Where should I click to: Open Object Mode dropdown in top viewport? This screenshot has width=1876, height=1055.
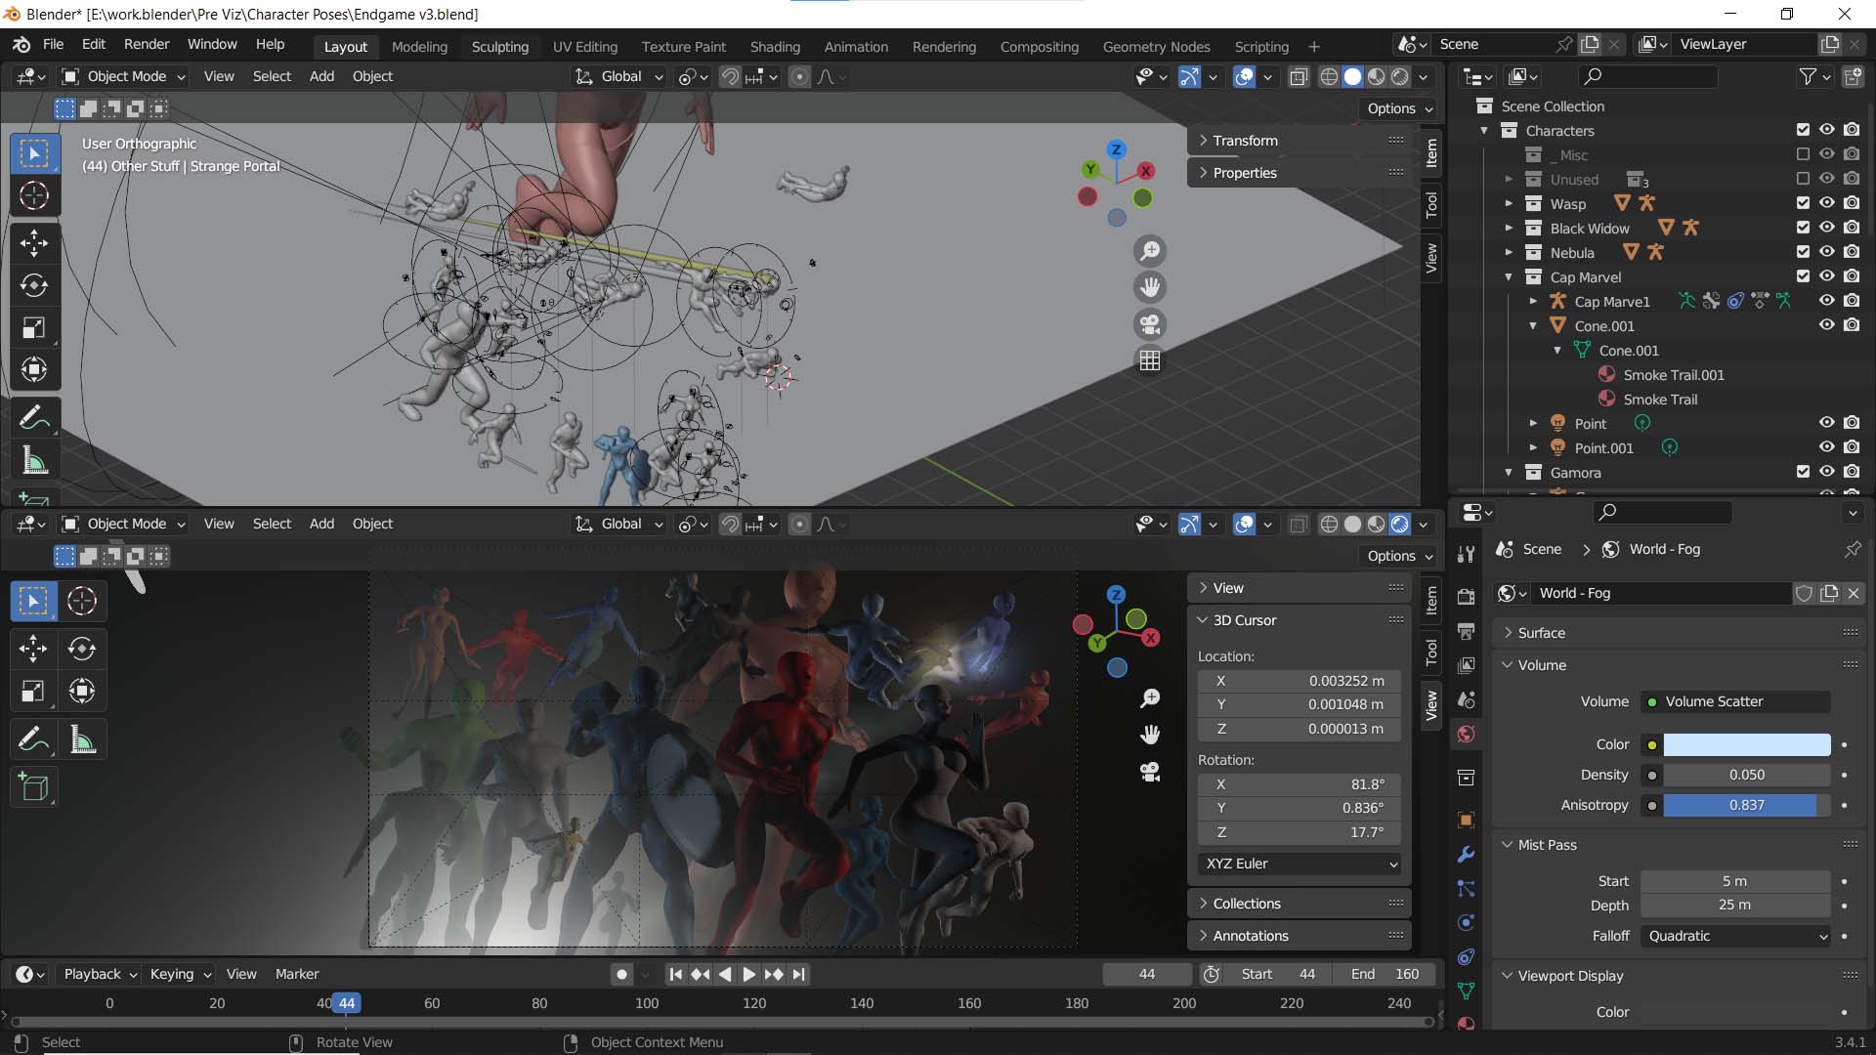pos(123,76)
